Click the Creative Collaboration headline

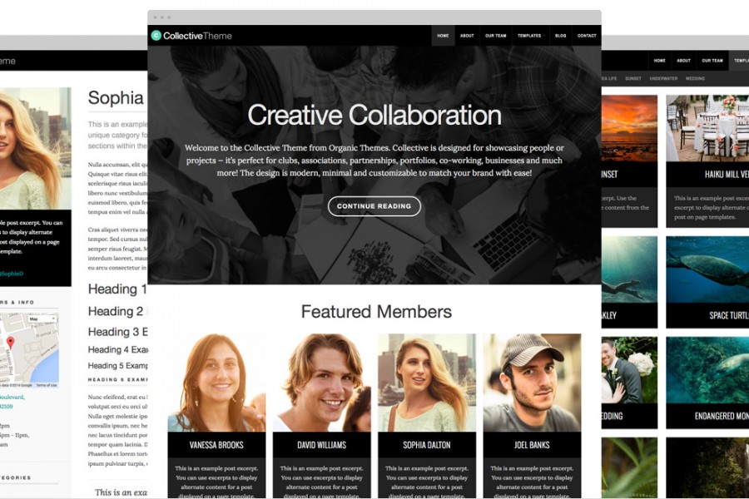[374, 115]
